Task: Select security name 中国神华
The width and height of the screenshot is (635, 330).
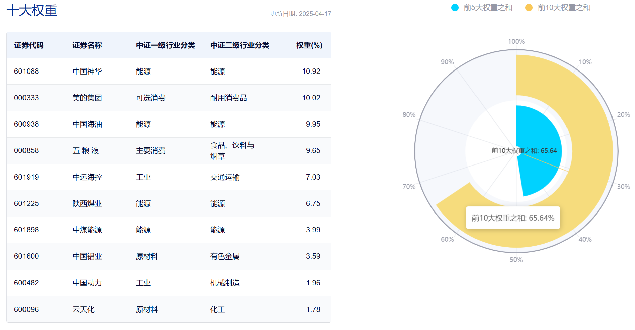Action: [87, 72]
